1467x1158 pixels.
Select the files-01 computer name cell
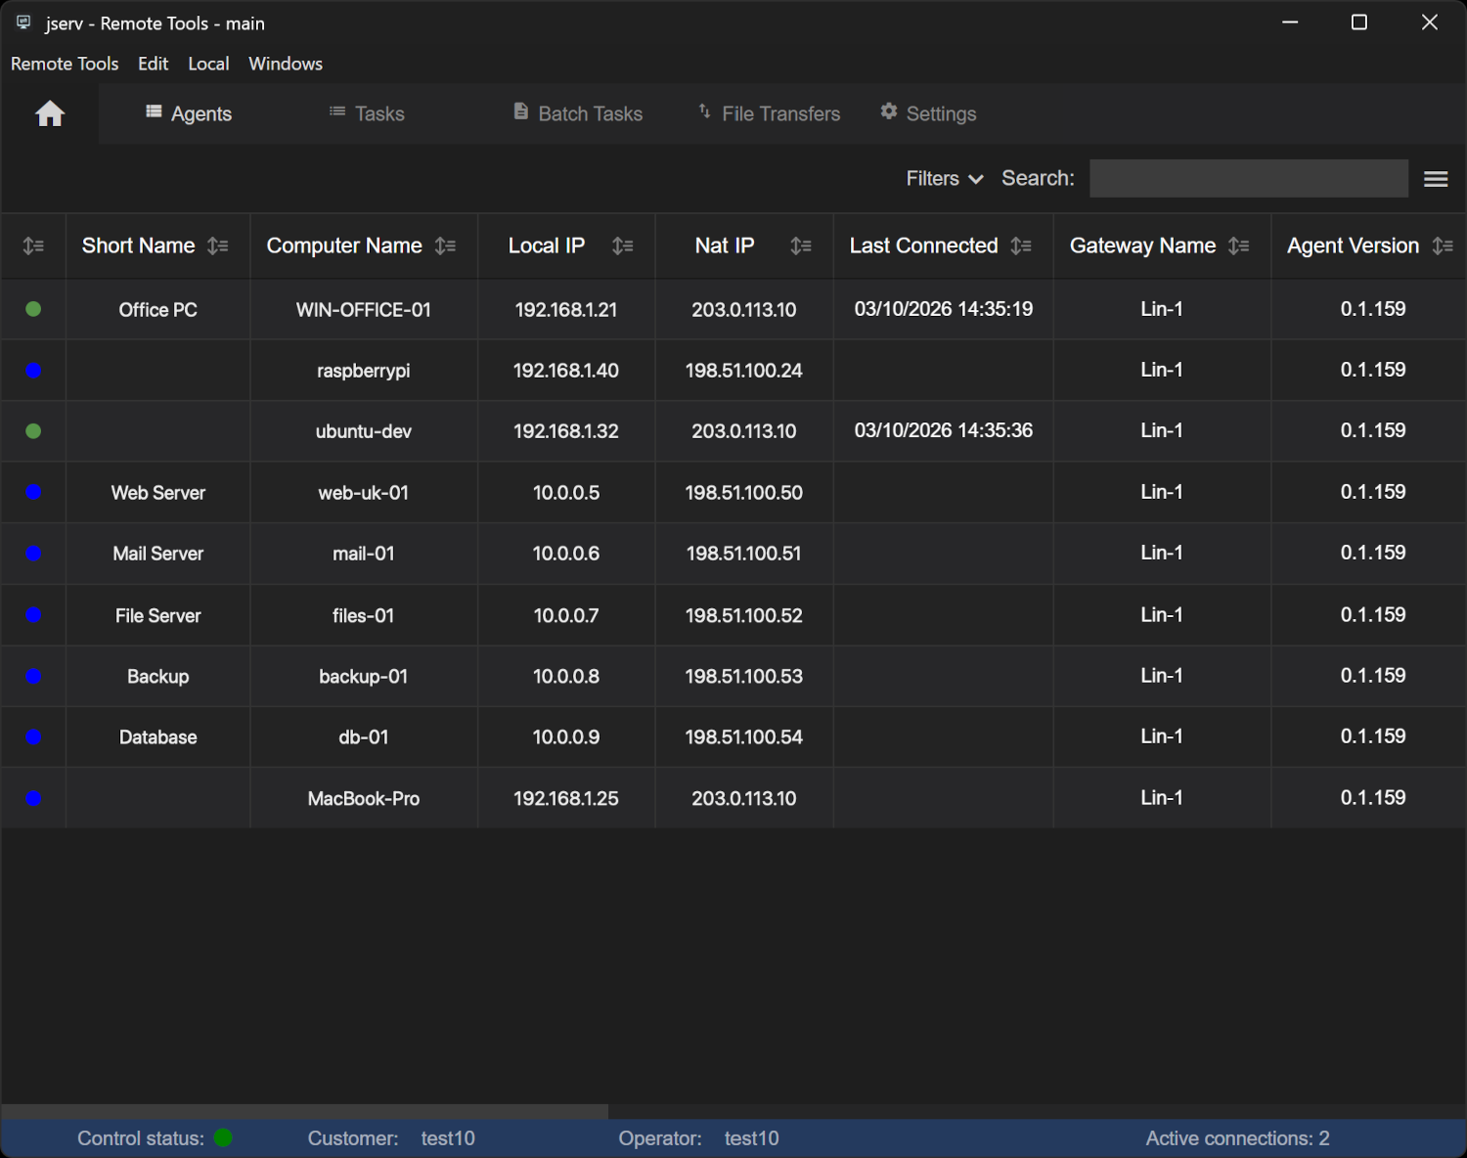[x=364, y=615]
